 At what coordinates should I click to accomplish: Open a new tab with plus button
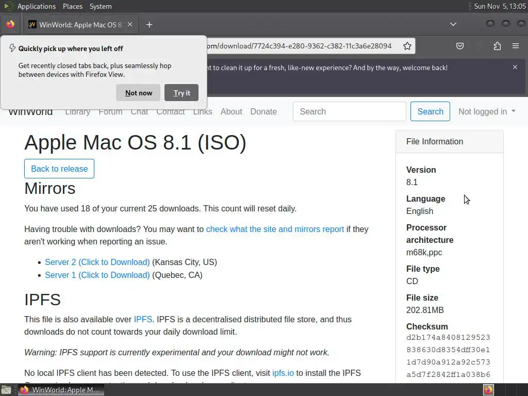click(149, 25)
